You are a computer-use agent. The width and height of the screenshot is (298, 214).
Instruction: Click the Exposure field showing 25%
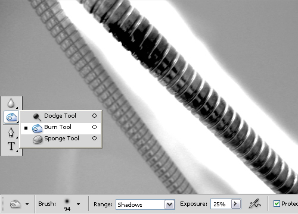point(221,204)
